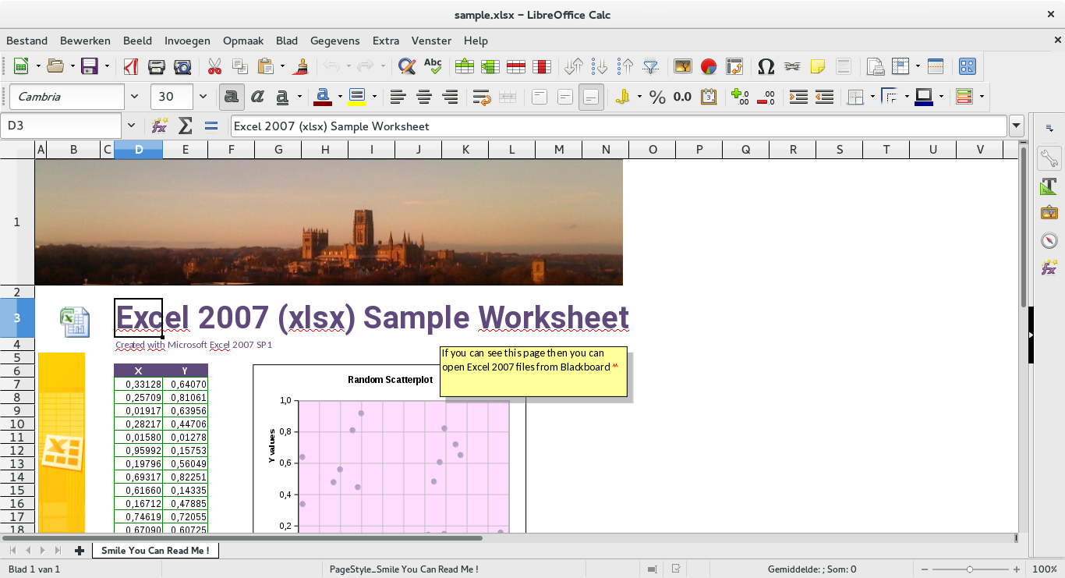Insert rows above icon
The height and width of the screenshot is (578, 1065).
pyautogui.click(x=465, y=66)
